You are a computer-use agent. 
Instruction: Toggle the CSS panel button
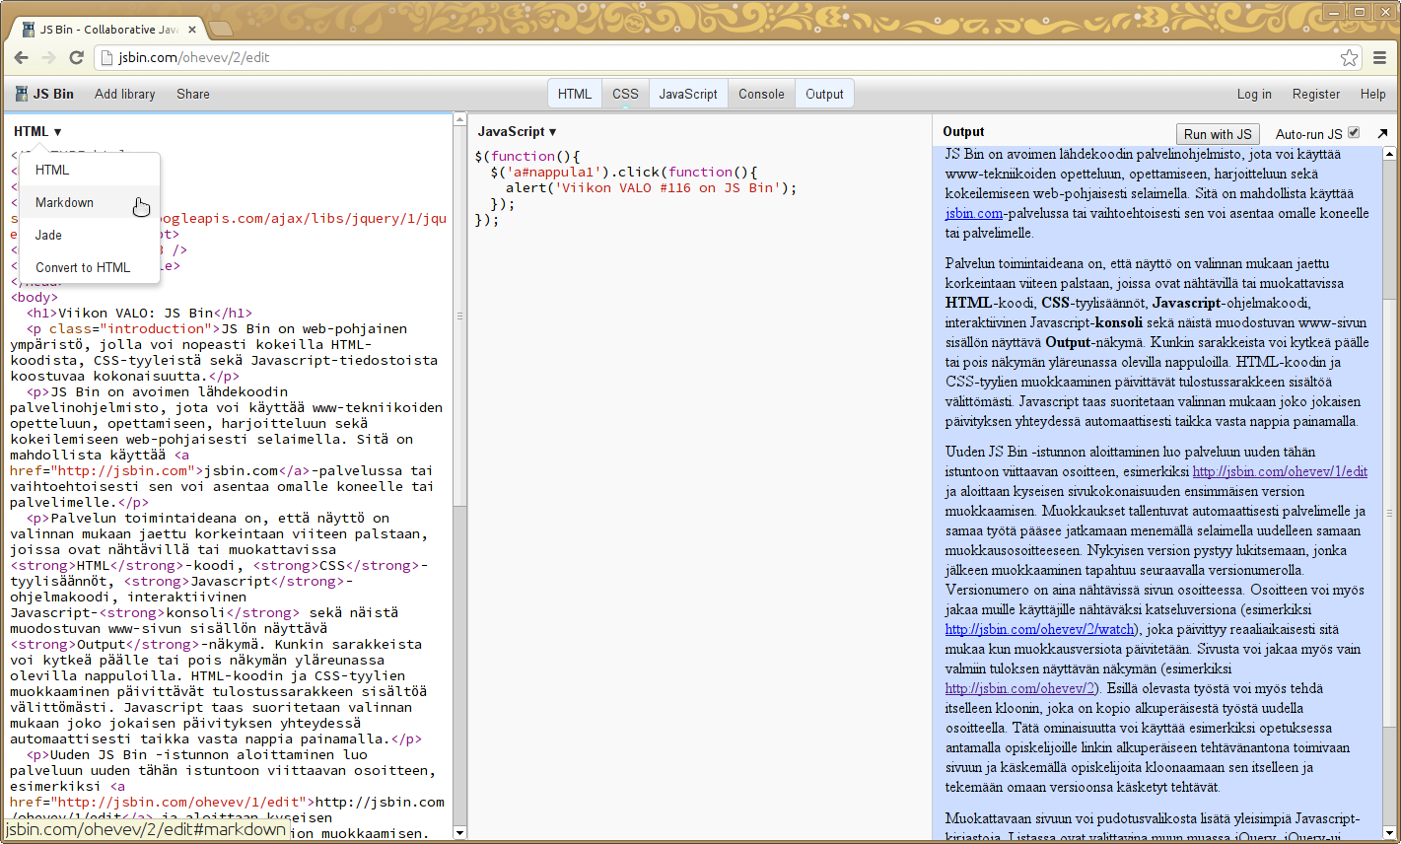[625, 94]
